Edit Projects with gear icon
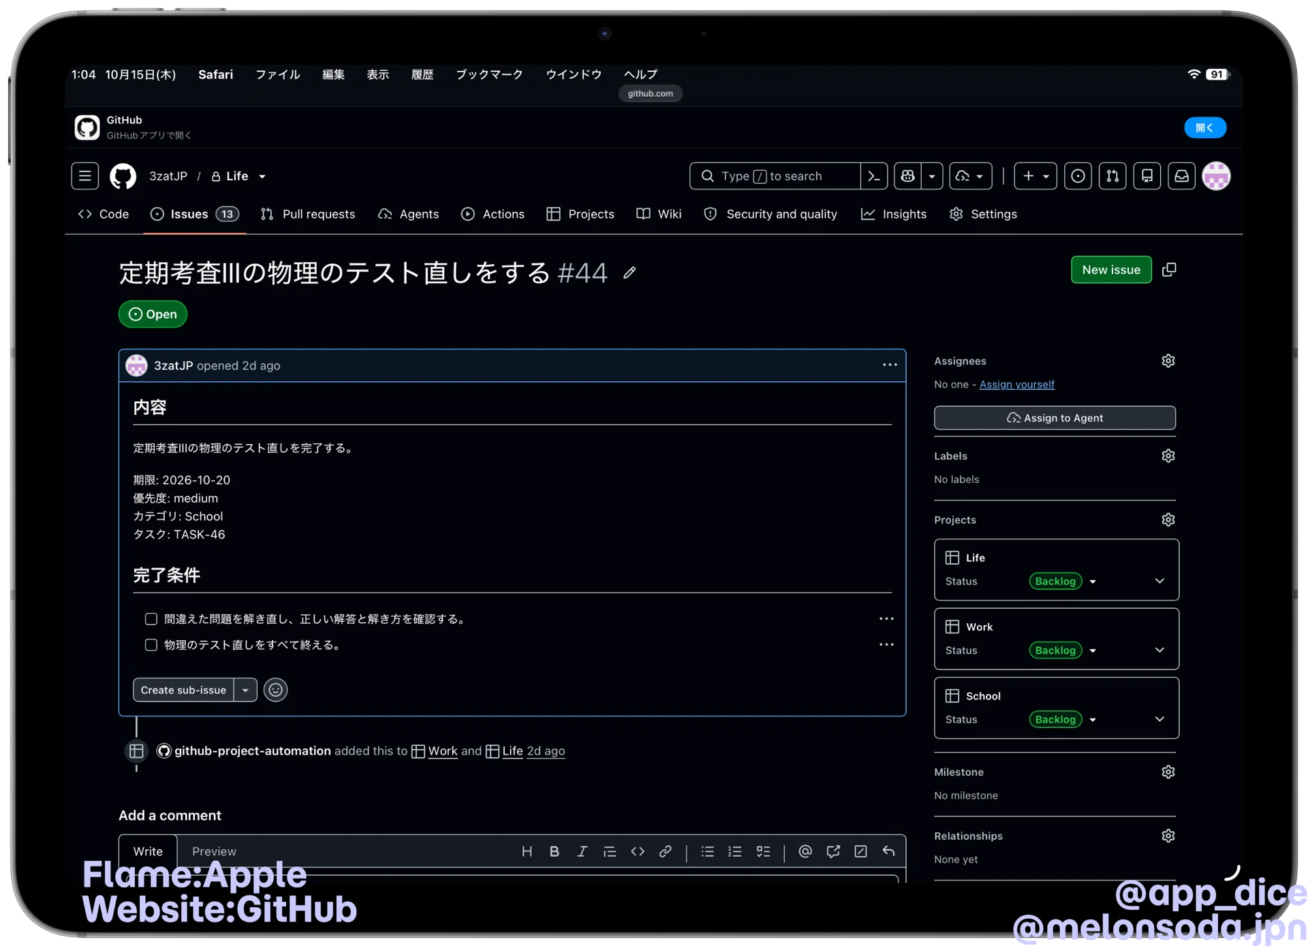The width and height of the screenshot is (1308, 948). coord(1168,520)
